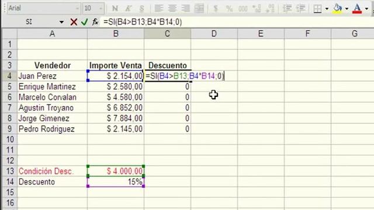Decrease indent
The height and width of the screenshot is (210, 374).
click(287, 9)
